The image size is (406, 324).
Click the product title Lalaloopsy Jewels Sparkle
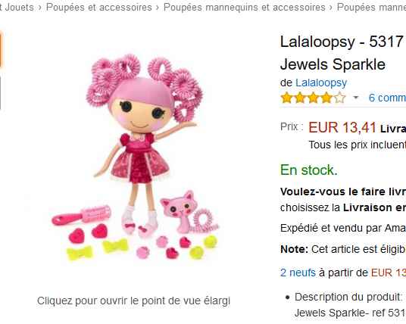343,53
